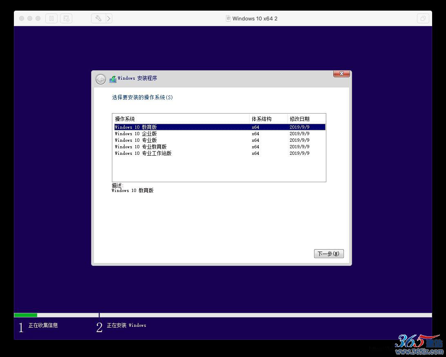
Task: Click the 2019/9/9 date of 专业版 row
Action: point(299,140)
